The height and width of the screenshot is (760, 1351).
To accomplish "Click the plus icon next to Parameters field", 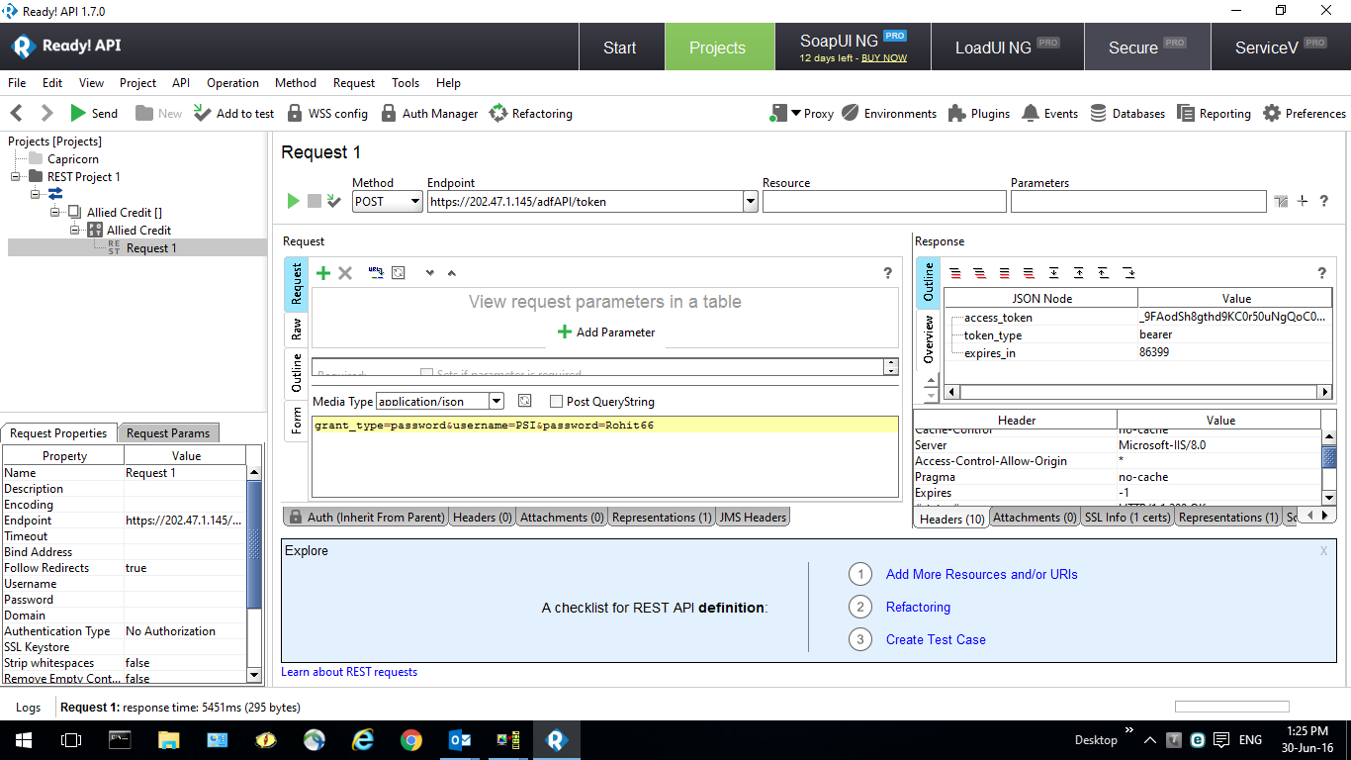I will click(x=1303, y=201).
